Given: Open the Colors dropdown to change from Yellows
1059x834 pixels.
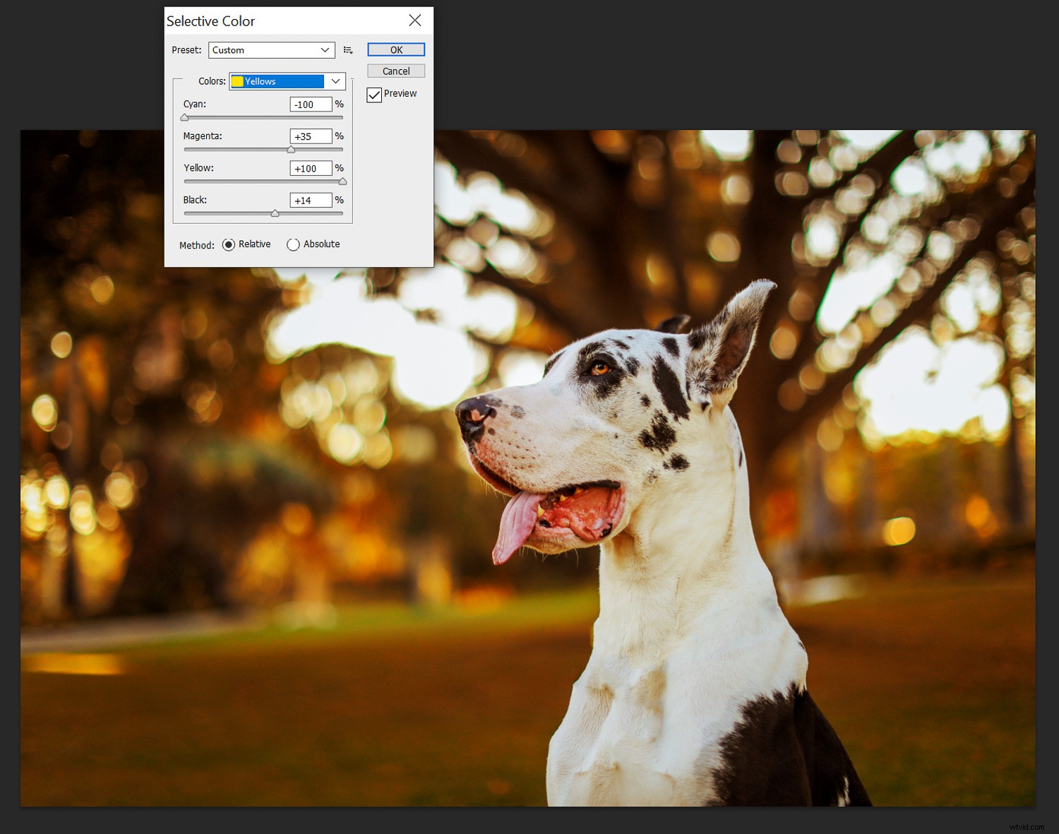Looking at the screenshot, I should point(282,81).
